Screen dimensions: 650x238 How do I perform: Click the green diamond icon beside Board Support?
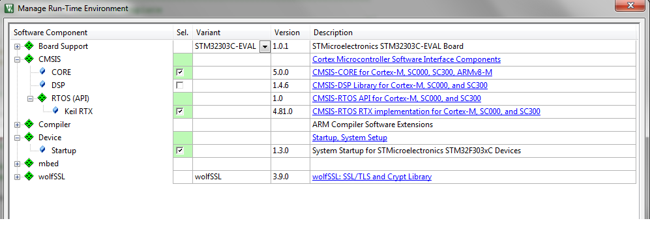(29, 46)
